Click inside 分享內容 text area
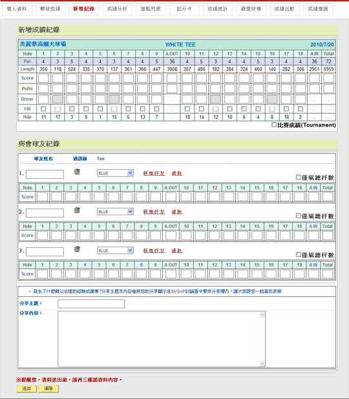The width and height of the screenshot is (349, 399). tap(162, 339)
